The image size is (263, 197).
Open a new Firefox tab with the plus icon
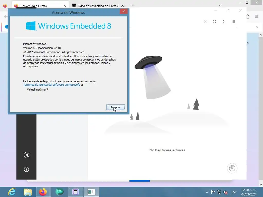(x=132, y=6)
